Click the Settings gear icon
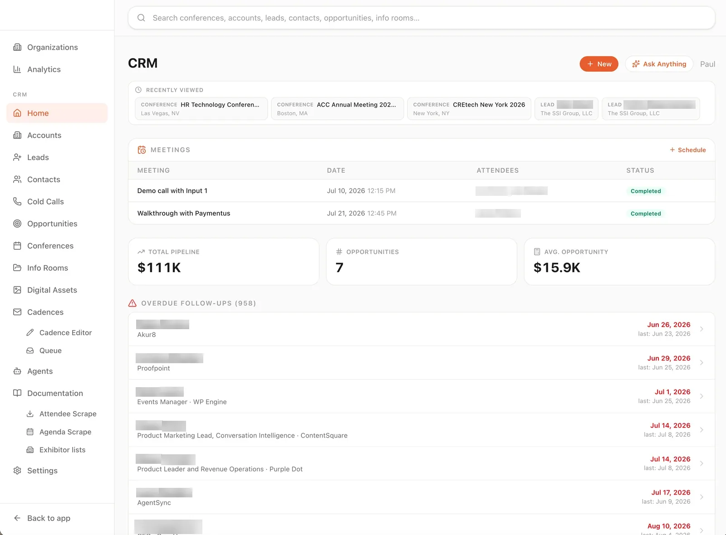726x535 pixels. pos(17,471)
